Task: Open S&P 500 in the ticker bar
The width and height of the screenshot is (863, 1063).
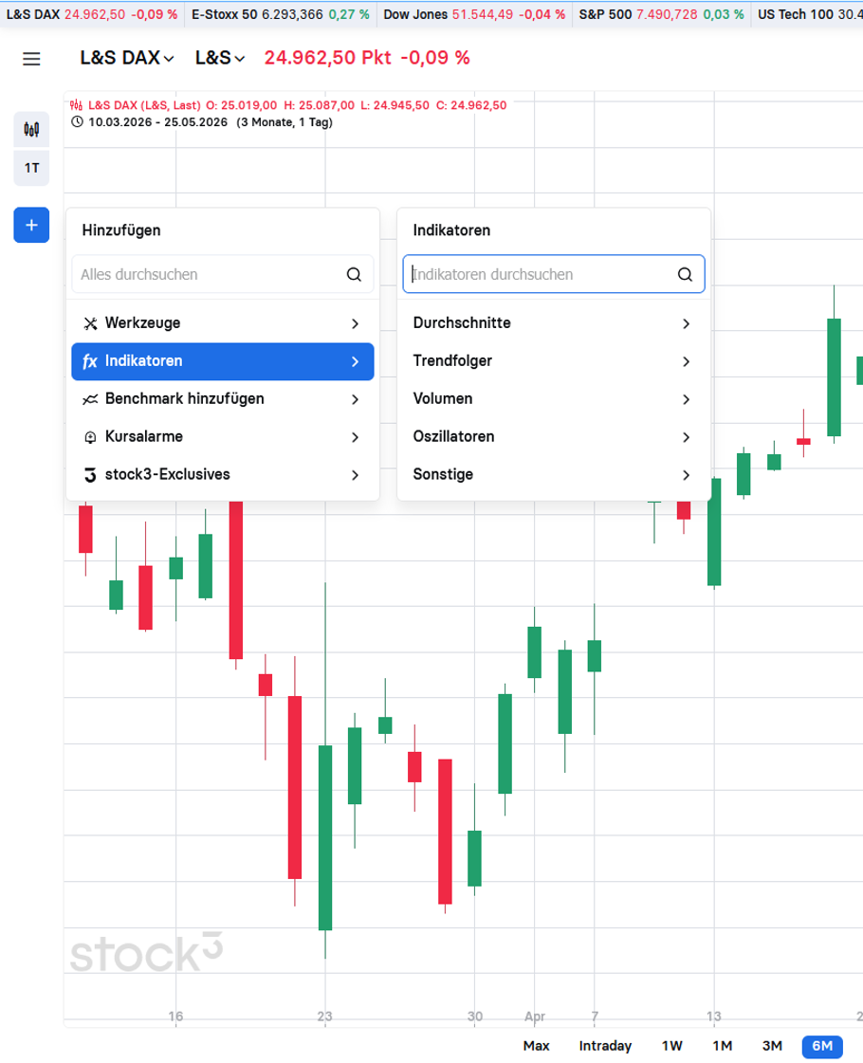Action: 661,14
